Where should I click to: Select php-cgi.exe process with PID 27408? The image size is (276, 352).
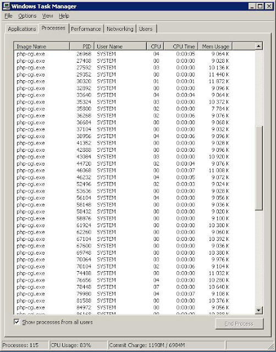pos(135,61)
